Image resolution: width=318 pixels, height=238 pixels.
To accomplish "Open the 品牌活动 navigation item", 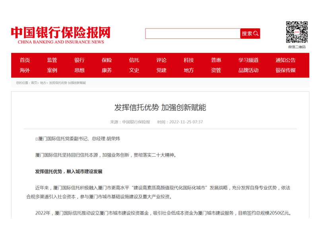I will pos(248,70).
